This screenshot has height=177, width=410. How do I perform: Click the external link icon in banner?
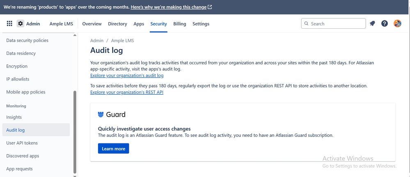point(210,7)
